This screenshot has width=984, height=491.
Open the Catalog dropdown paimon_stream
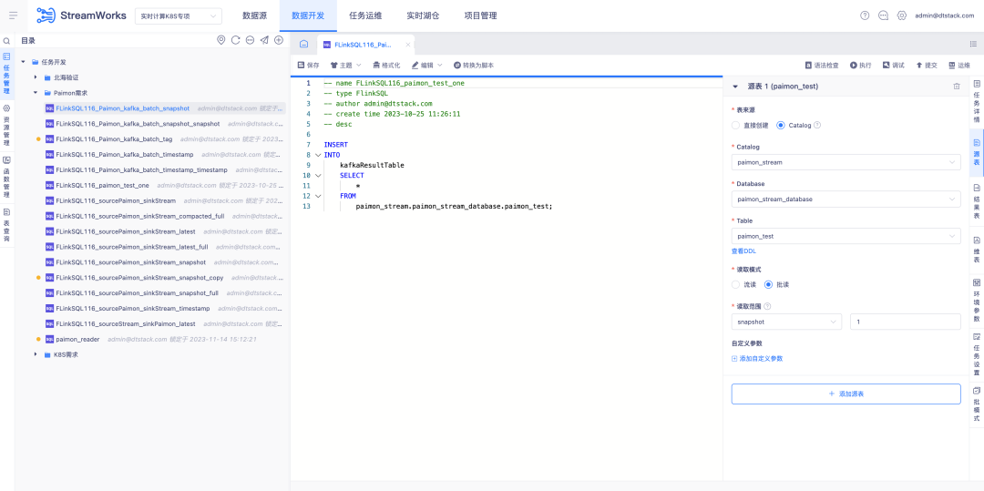(x=846, y=162)
